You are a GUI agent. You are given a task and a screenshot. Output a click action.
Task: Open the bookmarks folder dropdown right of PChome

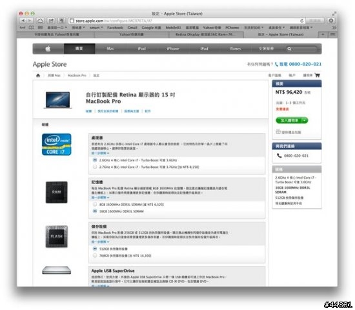(x=254, y=28)
